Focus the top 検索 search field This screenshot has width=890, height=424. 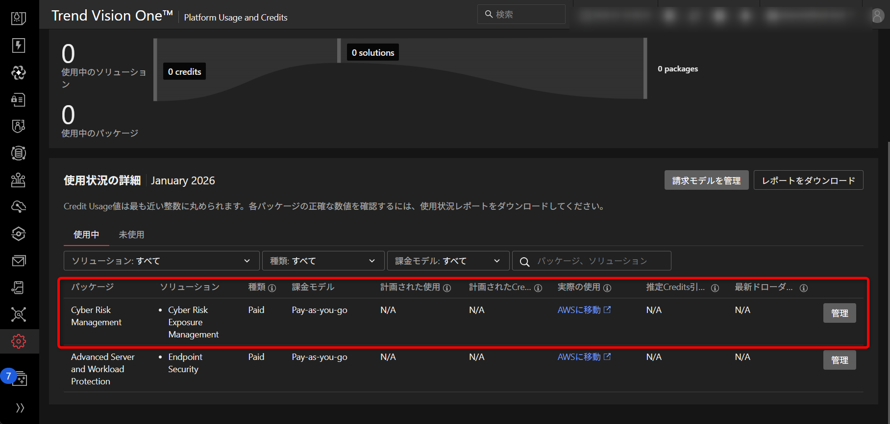tap(521, 14)
